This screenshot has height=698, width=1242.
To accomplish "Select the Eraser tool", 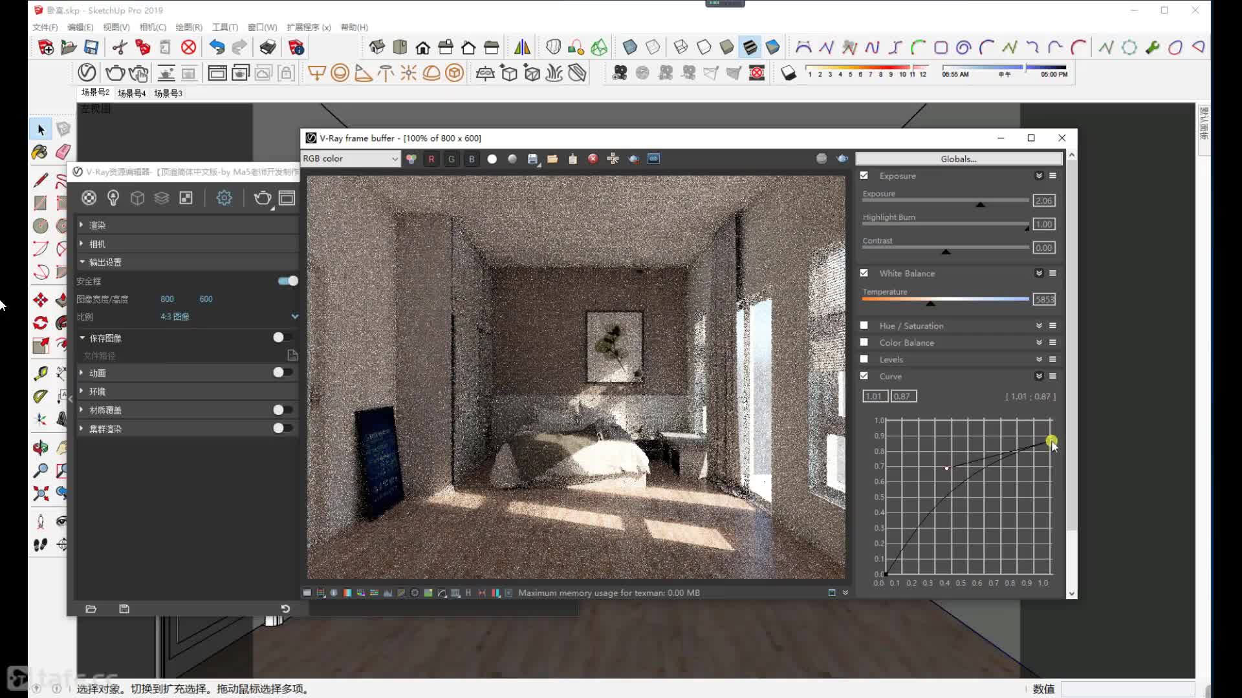I will tap(63, 152).
